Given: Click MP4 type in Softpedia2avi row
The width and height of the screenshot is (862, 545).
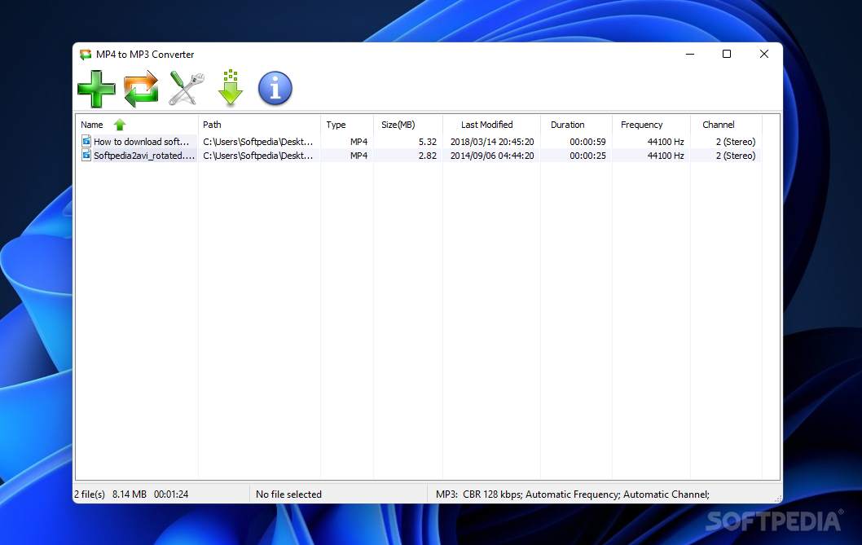Looking at the screenshot, I should [x=359, y=156].
